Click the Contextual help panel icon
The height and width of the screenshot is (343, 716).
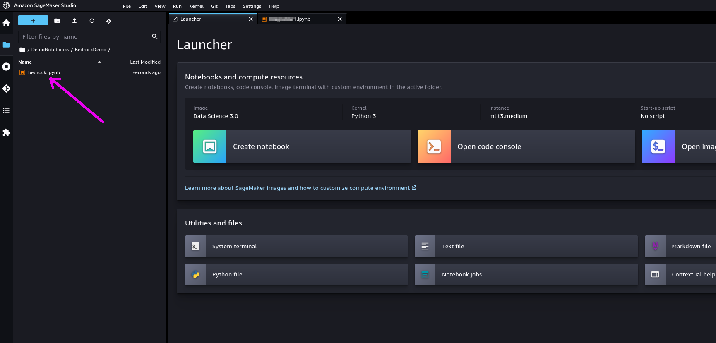coord(655,274)
